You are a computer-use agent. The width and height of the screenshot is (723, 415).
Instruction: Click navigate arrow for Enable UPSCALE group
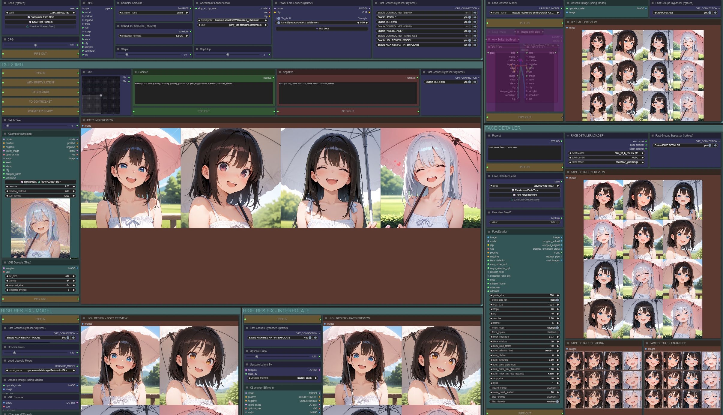pos(475,17)
